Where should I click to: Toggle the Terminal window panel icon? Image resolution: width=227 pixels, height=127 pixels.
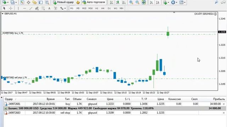pos(41,2)
